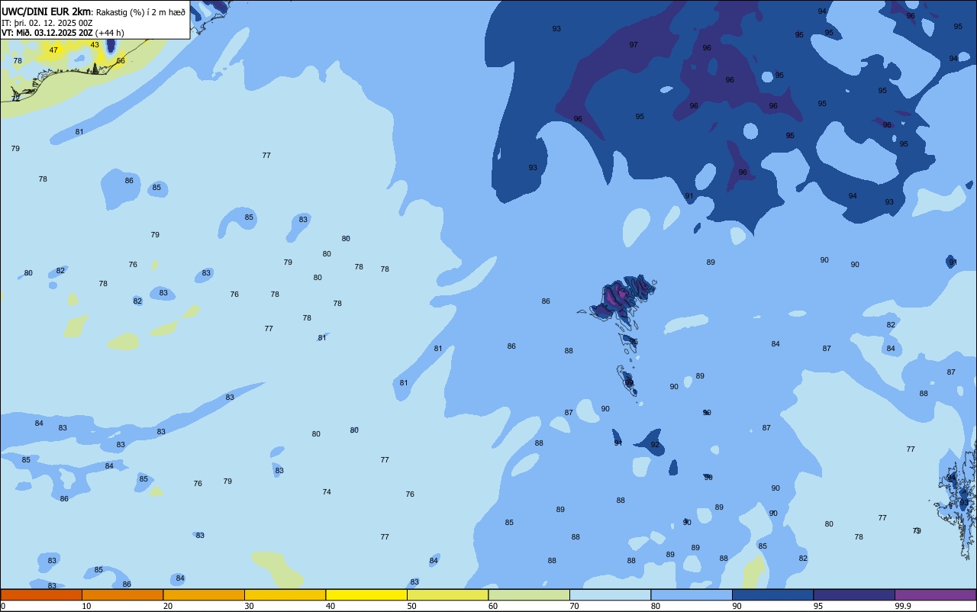Image resolution: width=977 pixels, height=612 pixels.
Task: Click the humidity value 47 over Iceland
Action: 53,50
